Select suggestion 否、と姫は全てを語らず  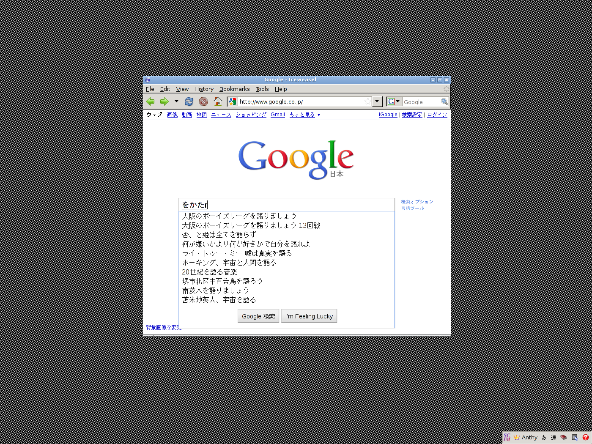coord(287,235)
